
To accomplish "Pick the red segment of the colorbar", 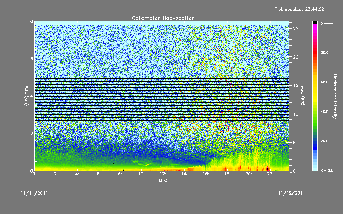I will coord(315,52).
